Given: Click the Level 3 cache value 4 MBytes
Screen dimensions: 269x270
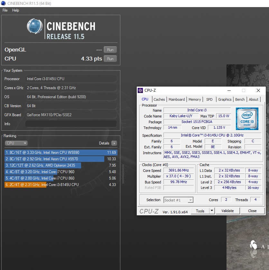Looking at the screenshot, I should coord(229,188).
